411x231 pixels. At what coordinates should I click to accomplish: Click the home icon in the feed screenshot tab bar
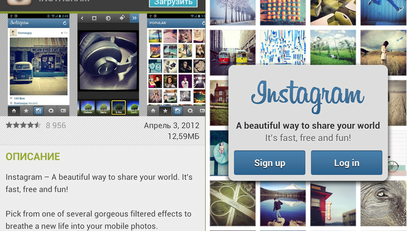[x=14, y=111]
